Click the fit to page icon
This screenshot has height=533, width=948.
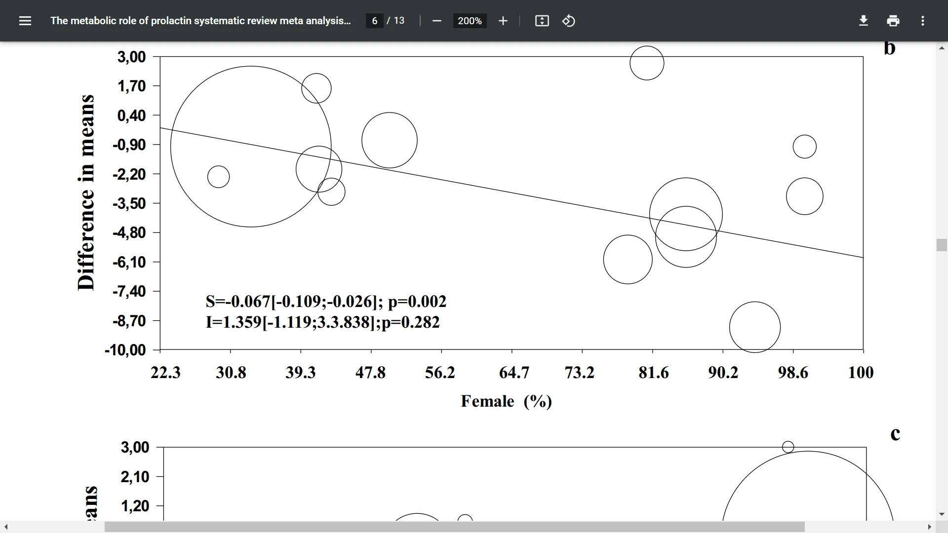click(542, 21)
